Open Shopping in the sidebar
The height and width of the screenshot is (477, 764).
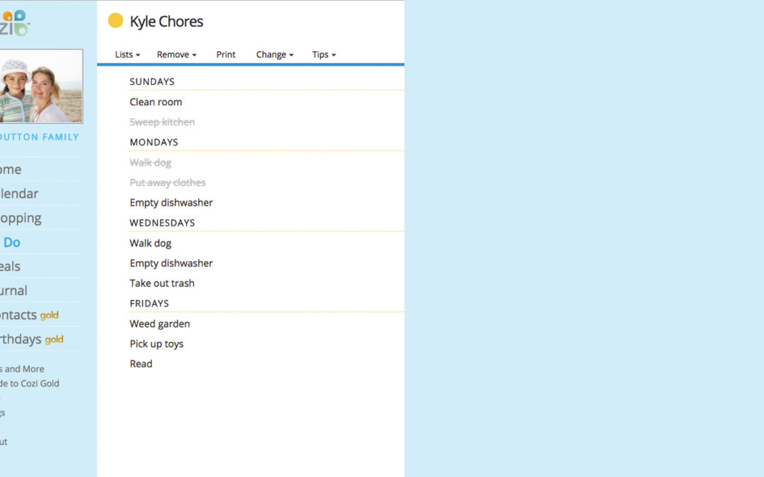(21, 218)
